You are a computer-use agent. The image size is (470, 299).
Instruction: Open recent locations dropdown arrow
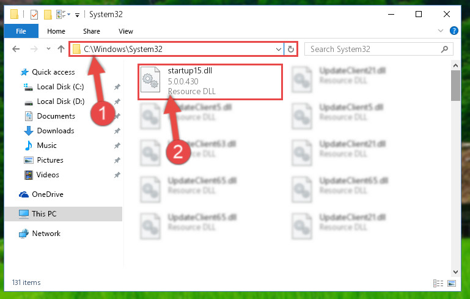click(x=48, y=48)
